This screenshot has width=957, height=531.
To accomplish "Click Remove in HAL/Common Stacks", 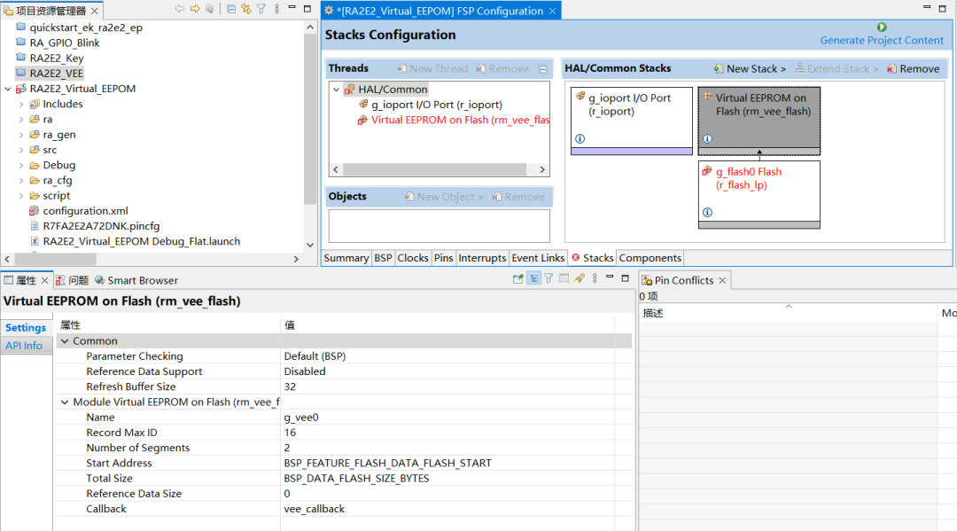I will [x=913, y=68].
